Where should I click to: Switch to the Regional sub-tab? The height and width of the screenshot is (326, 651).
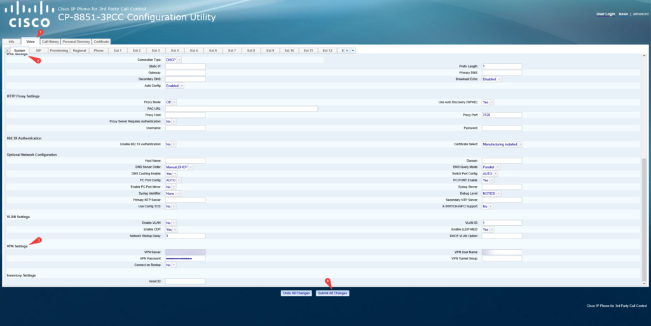79,51
